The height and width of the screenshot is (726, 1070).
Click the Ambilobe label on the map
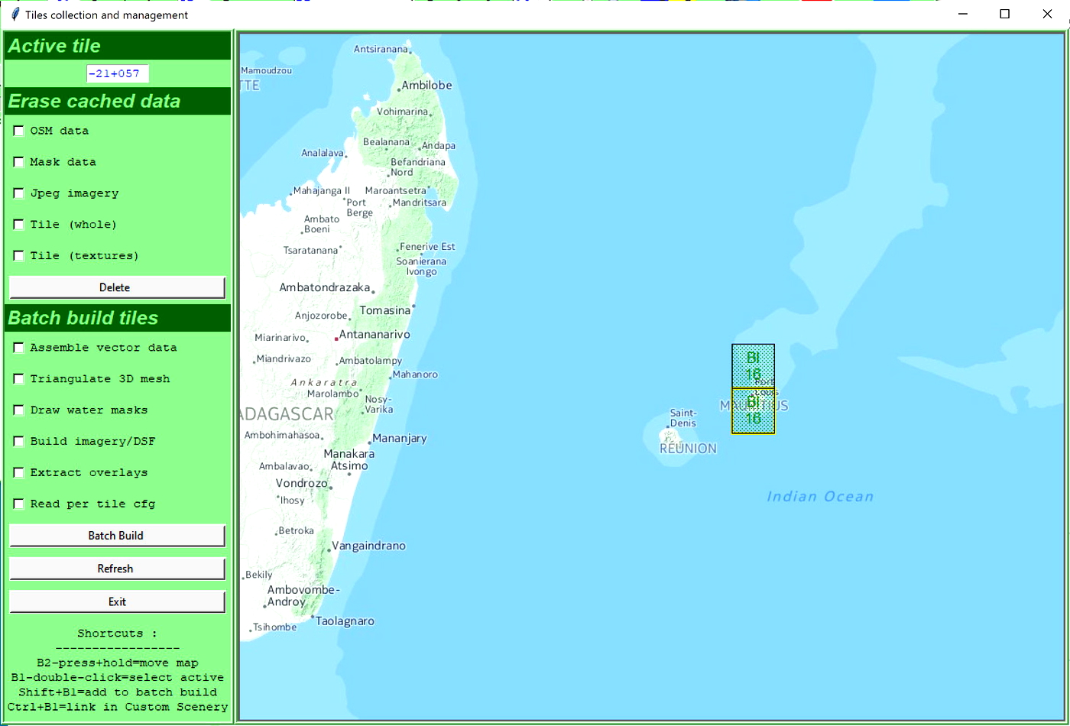pos(427,86)
